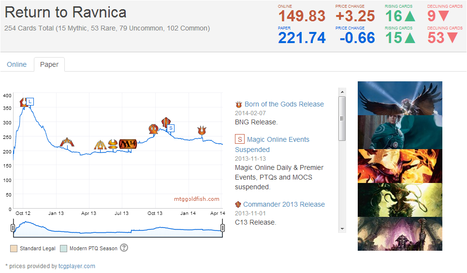This screenshot has width=467, height=273.
Task: Click the M14 set symbol on the chart
Action: (128, 144)
